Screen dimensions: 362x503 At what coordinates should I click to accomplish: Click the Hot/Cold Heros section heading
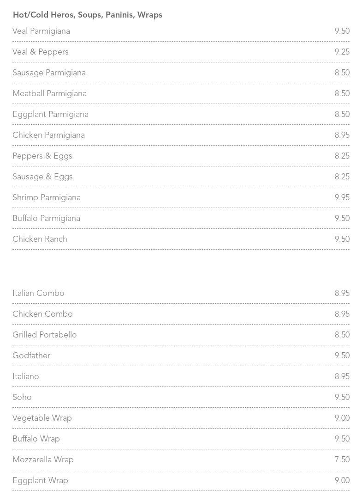(87, 15)
